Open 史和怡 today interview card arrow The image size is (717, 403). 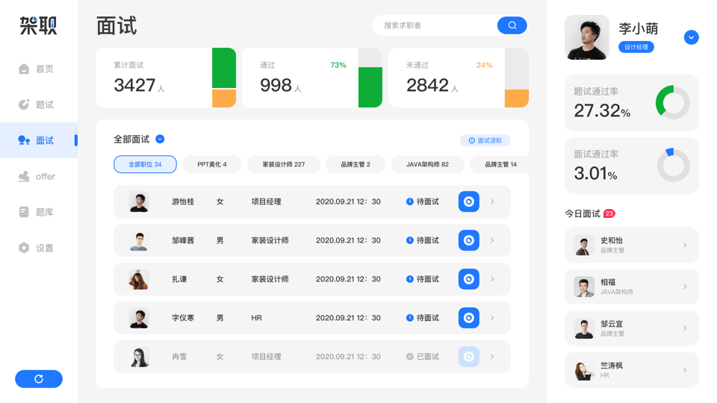(x=685, y=245)
